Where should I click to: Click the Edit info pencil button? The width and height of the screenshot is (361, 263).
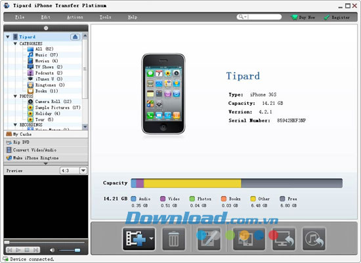point(209,239)
